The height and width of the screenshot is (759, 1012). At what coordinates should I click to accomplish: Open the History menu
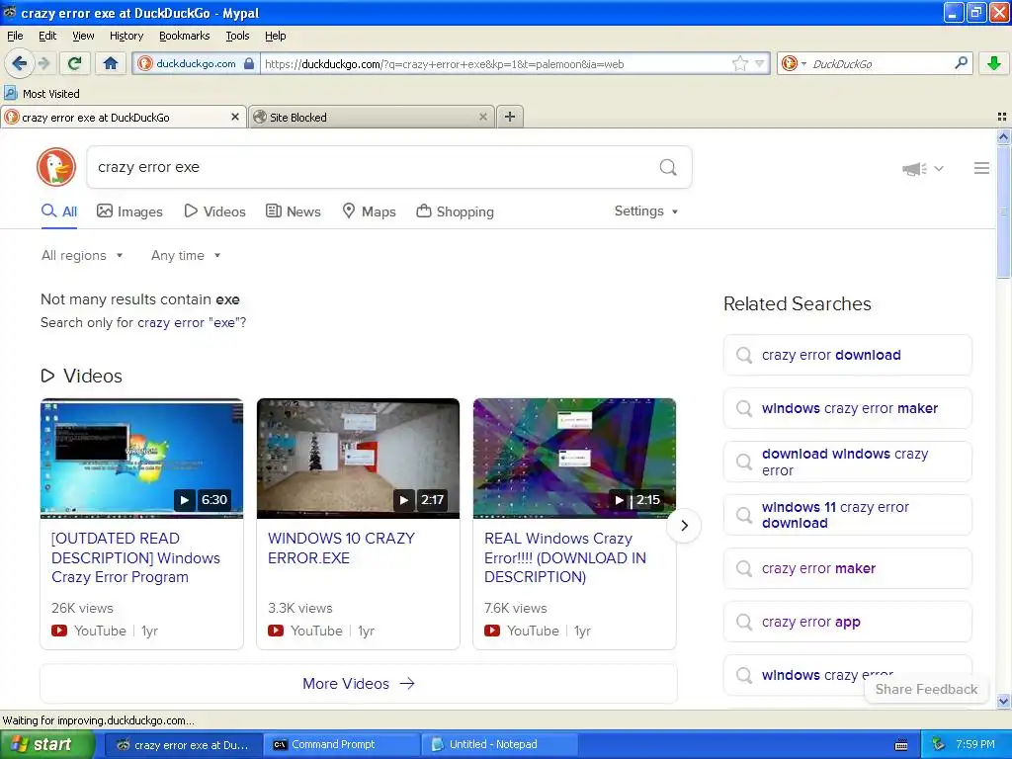coord(126,36)
